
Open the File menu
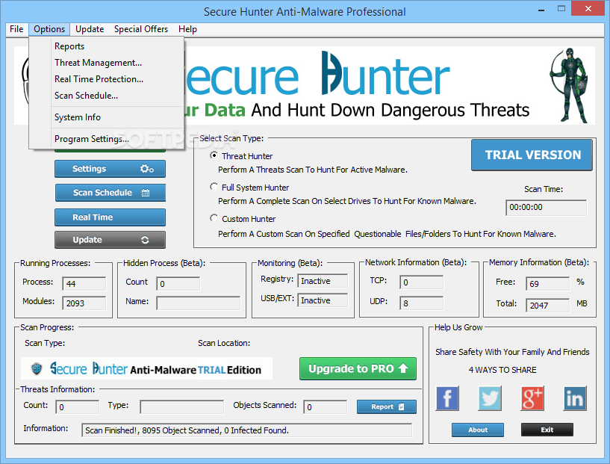point(16,29)
